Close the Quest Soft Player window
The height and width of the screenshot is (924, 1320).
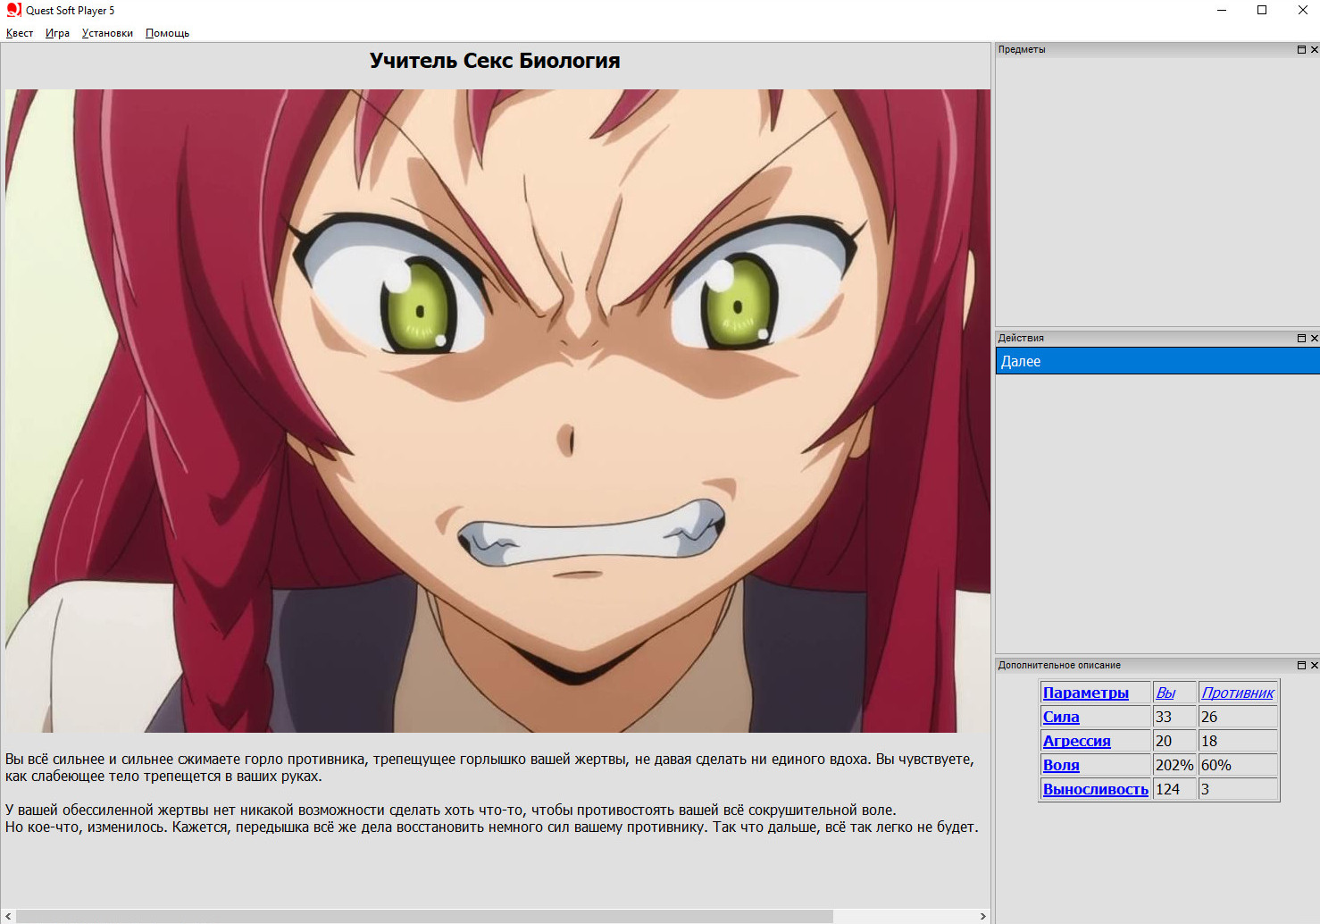pos(1302,10)
